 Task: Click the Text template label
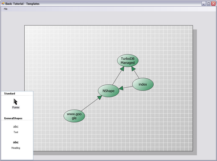(16, 132)
